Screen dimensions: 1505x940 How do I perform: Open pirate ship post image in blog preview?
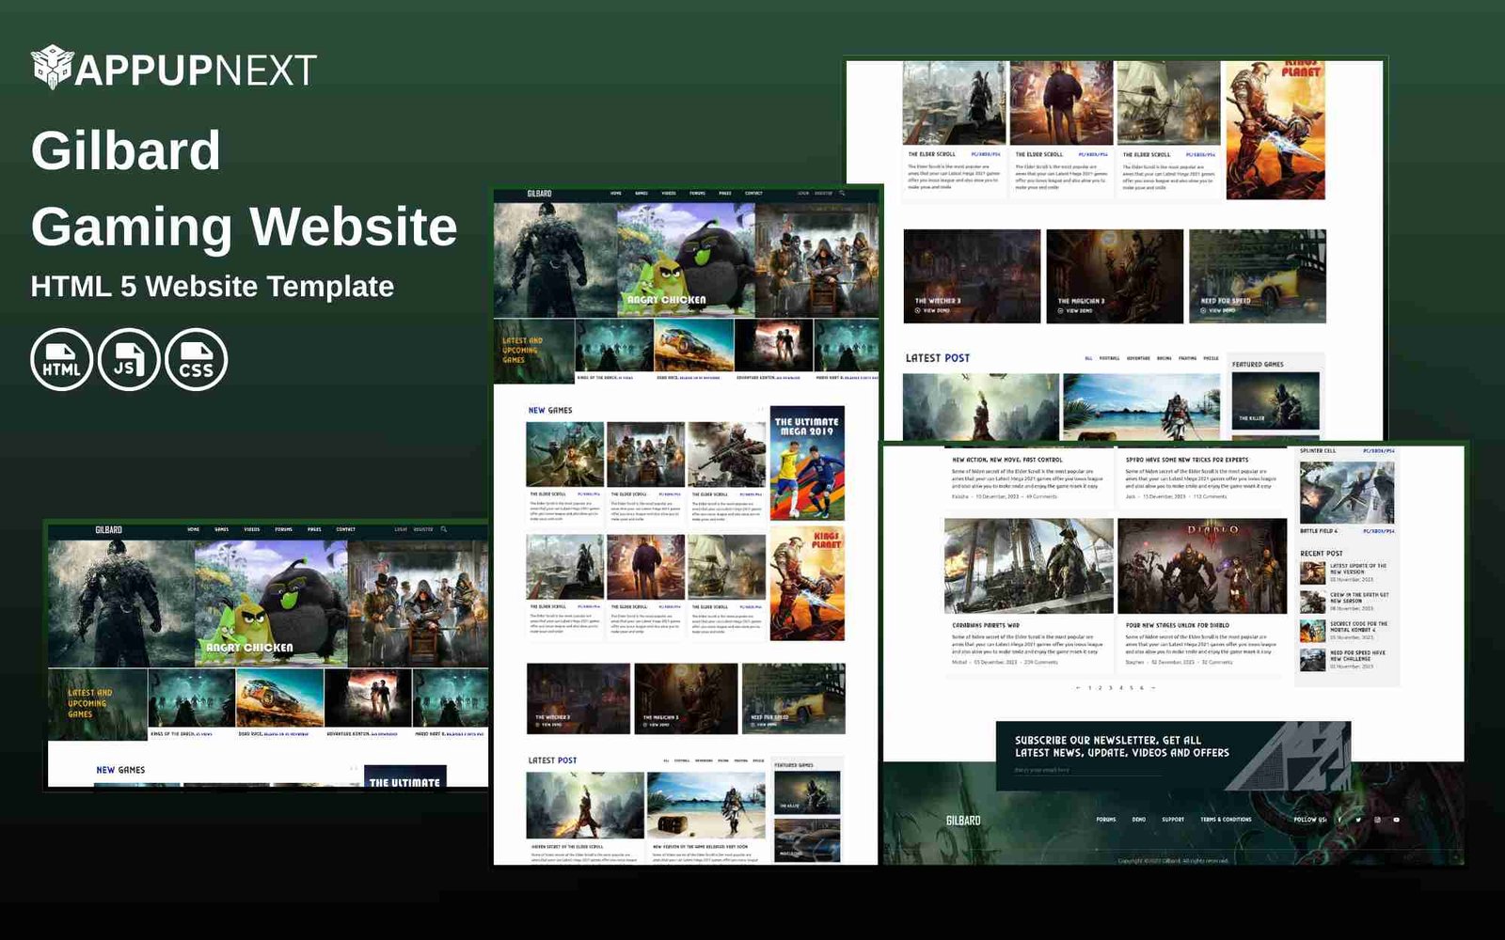coord(1029,566)
